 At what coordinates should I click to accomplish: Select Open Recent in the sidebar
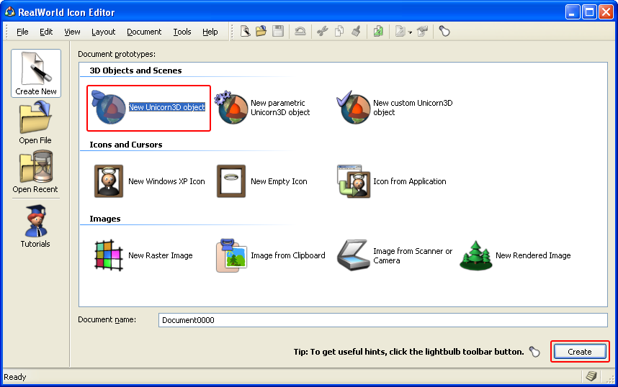35,172
